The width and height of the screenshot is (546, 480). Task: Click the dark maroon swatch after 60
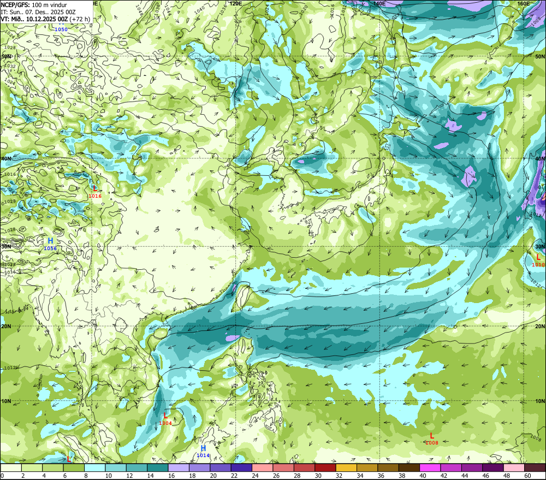coord(535,468)
